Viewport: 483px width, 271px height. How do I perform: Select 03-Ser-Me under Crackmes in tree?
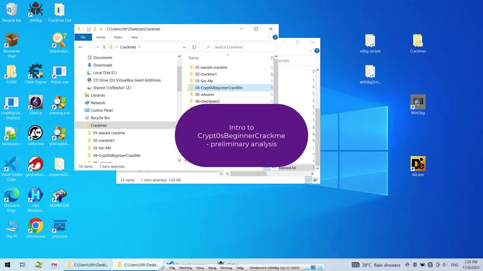[102, 148]
